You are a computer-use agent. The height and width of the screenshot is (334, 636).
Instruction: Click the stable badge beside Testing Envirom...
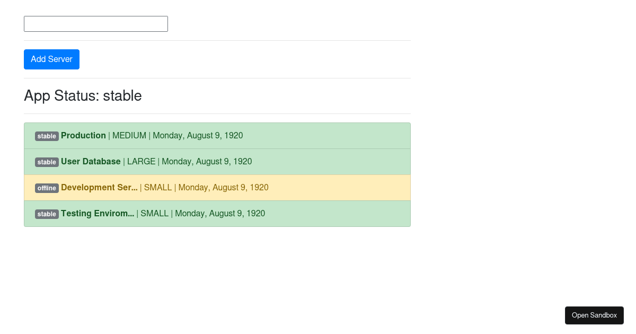[x=47, y=214]
